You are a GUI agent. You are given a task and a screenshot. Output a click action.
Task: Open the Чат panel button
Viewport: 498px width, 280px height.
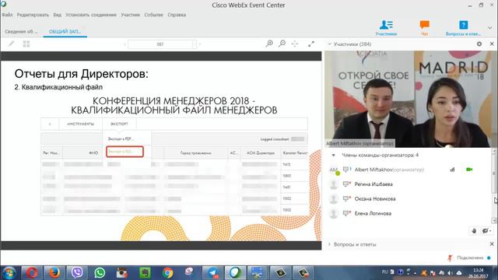424,28
